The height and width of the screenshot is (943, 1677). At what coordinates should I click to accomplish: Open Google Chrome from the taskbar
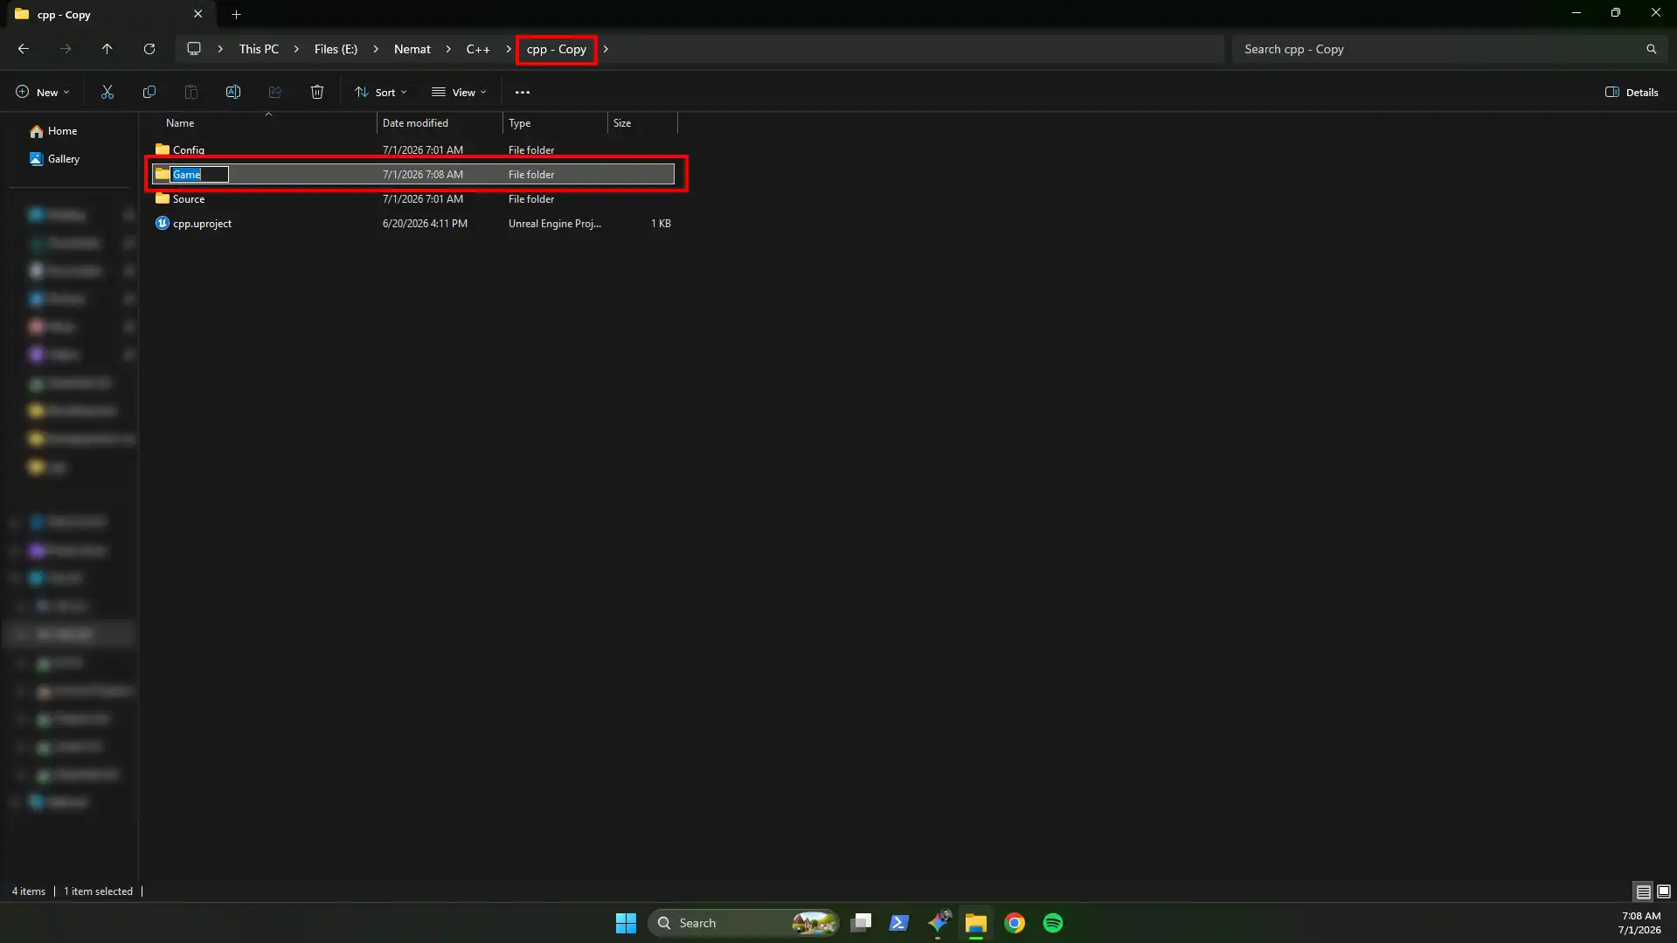(x=1015, y=923)
